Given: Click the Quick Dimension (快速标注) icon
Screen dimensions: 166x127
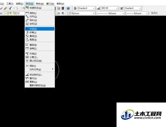Looking at the screenshot, I should (27, 8).
